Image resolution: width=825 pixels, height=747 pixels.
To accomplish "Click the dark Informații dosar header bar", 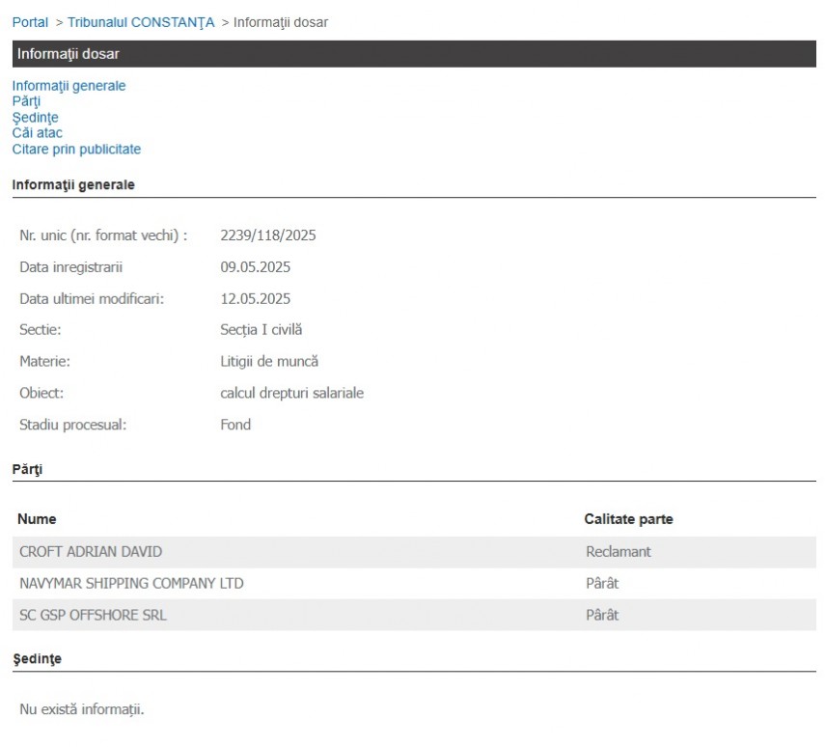I will pyautogui.click(x=414, y=54).
